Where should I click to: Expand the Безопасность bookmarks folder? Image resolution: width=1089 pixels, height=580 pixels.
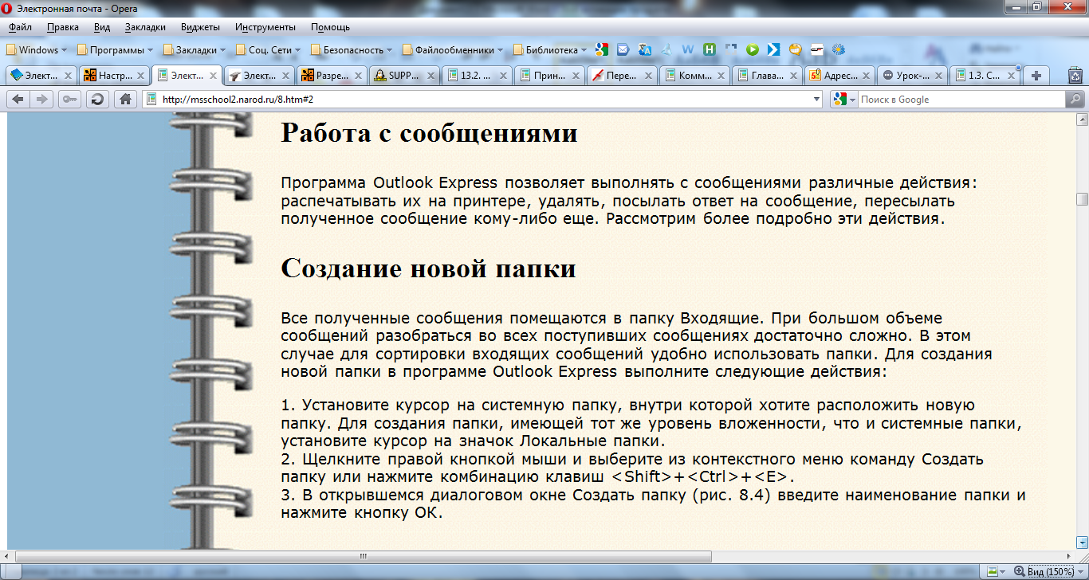click(352, 49)
